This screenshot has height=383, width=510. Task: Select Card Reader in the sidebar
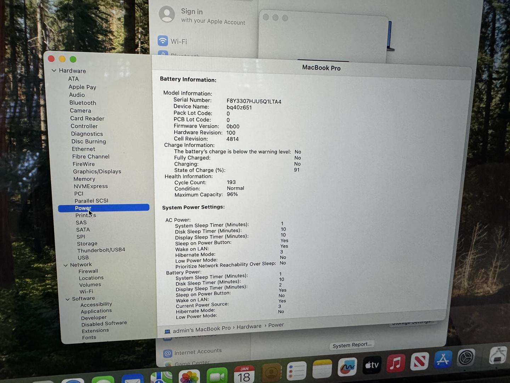(x=87, y=118)
